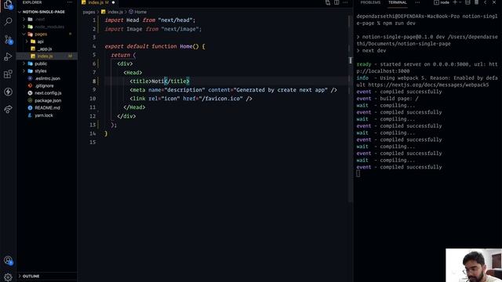Open panel more views ellipsis
Screen dimensions: 502x282
tap(417, 2)
